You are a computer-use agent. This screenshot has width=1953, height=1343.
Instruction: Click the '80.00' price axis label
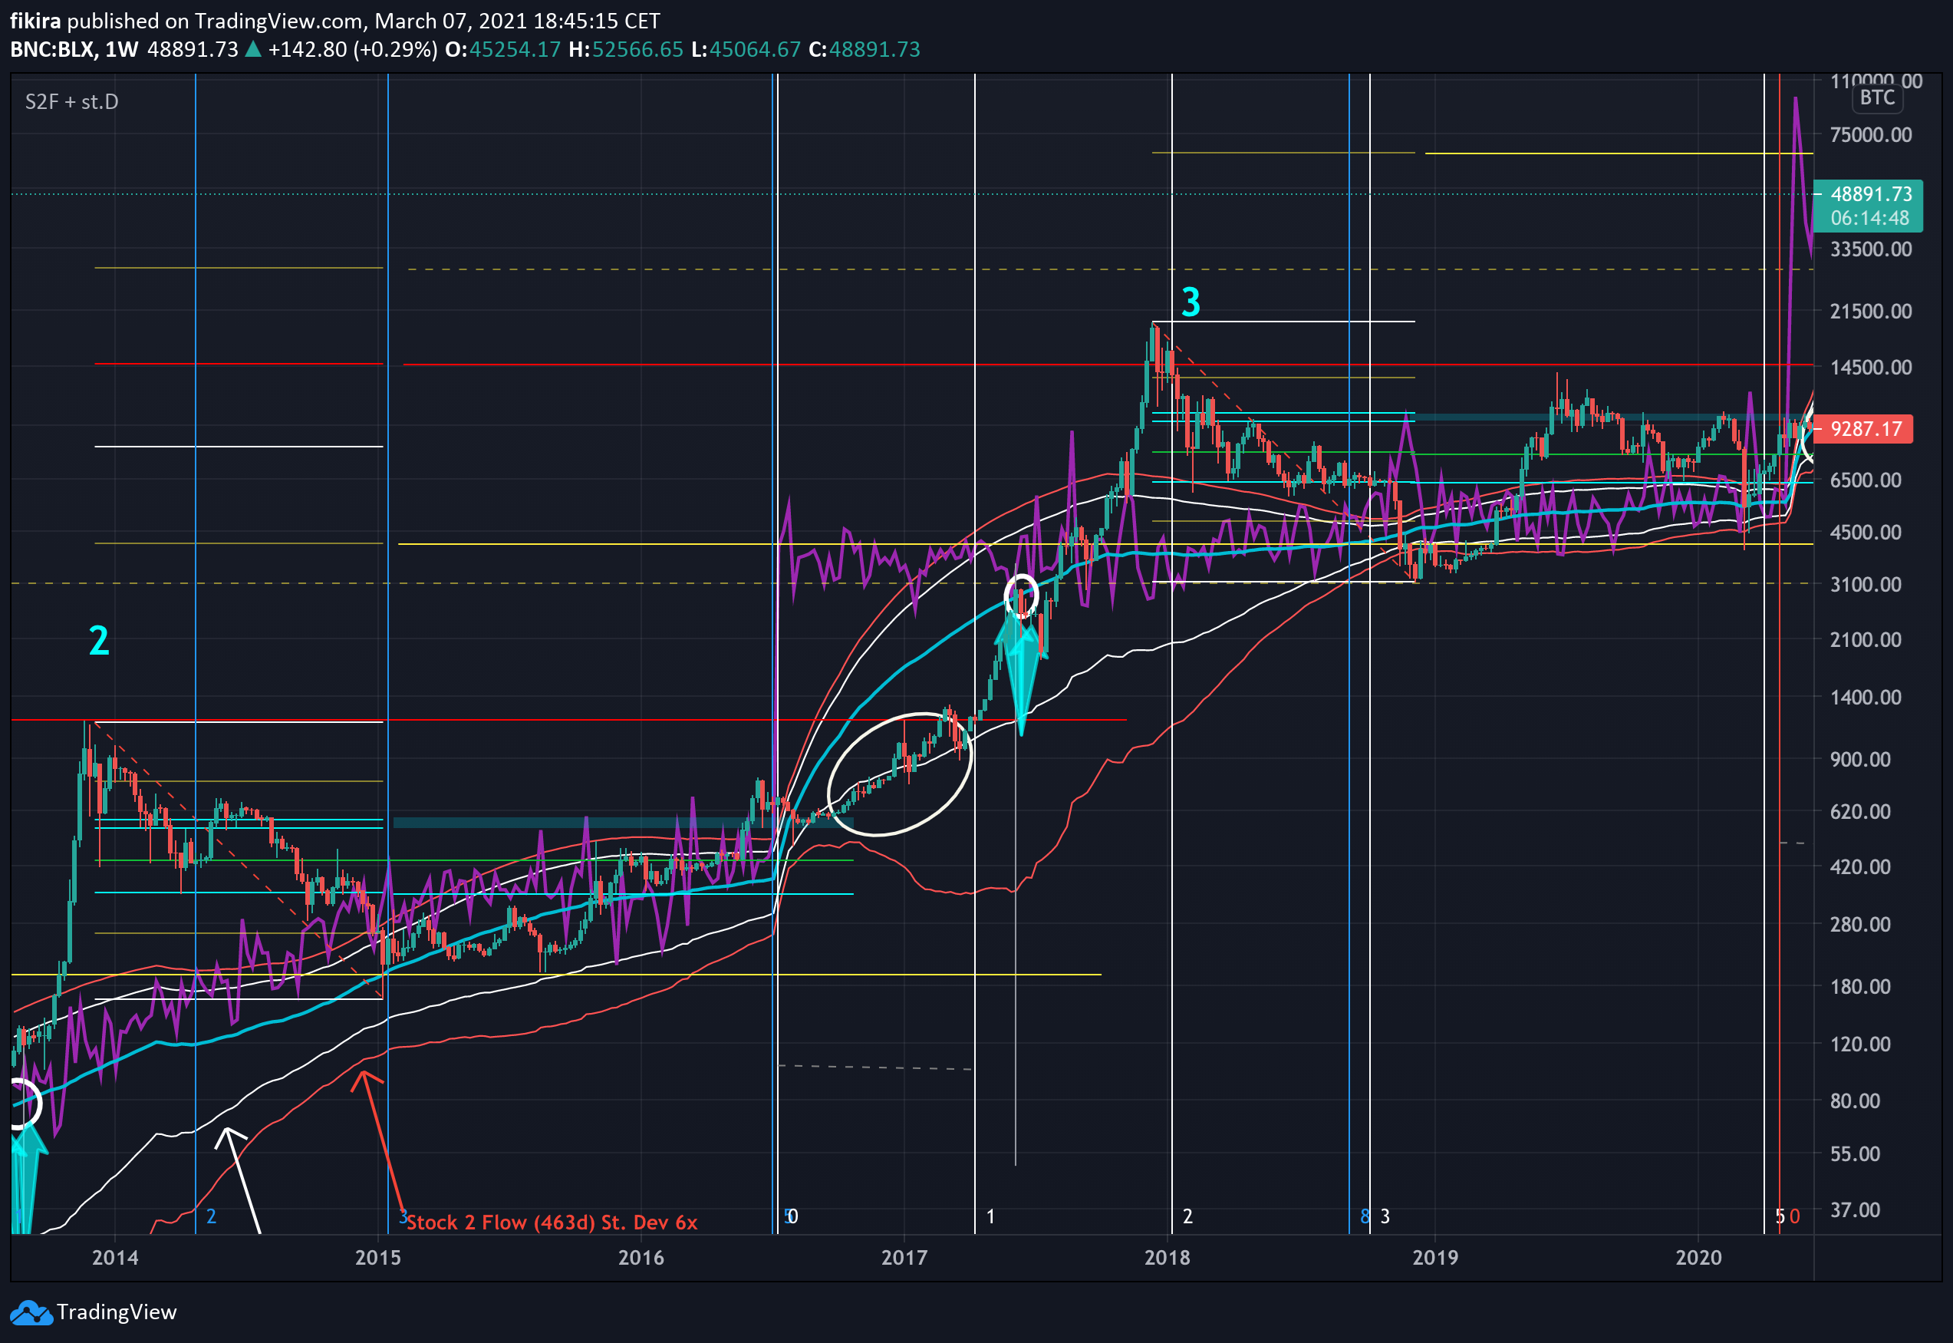[x=1856, y=1101]
